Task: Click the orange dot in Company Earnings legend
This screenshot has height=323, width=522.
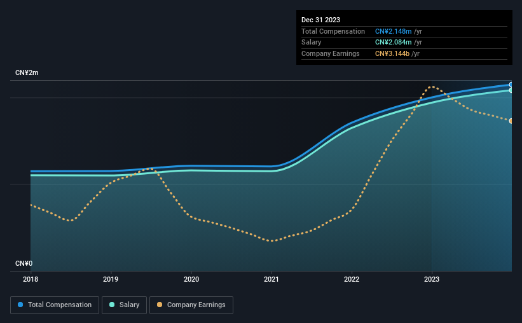Action: (160, 305)
